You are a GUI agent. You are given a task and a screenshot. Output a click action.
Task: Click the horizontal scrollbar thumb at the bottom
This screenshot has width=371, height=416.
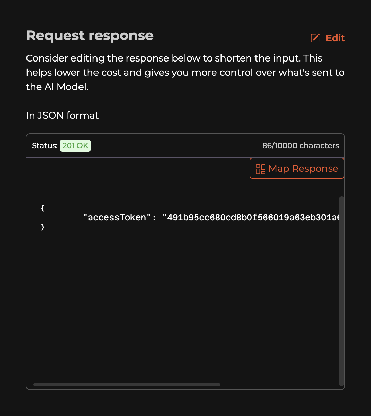pyautogui.click(x=127, y=385)
